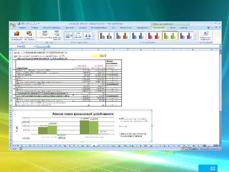The width and height of the screenshot is (229, 172).
Task: Open the Рецензирование ribbon tab
Action: point(99,28)
